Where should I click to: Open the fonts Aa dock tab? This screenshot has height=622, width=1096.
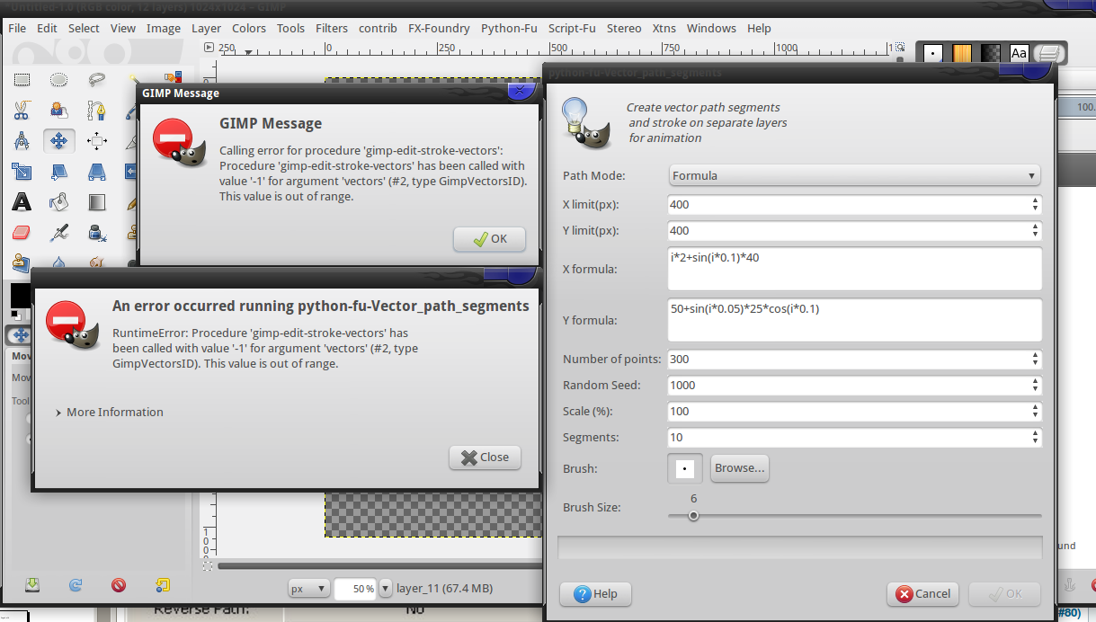click(x=1019, y=54)
